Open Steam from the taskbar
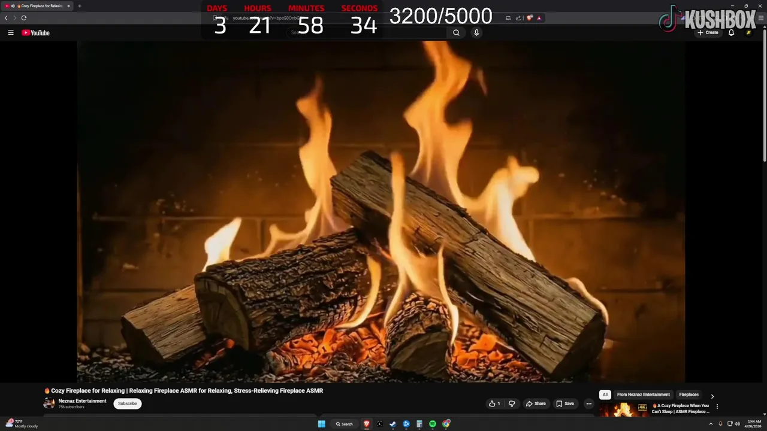This screenshot has height=431, width=767. 393,424
